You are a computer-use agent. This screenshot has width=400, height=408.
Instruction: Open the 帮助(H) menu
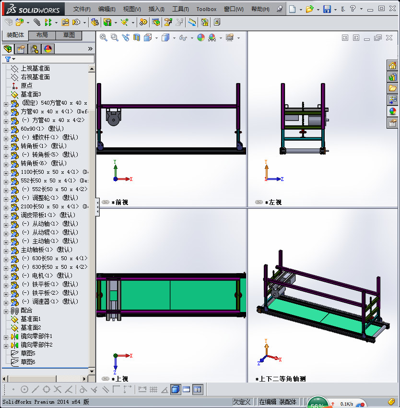[x=260, y=9]
